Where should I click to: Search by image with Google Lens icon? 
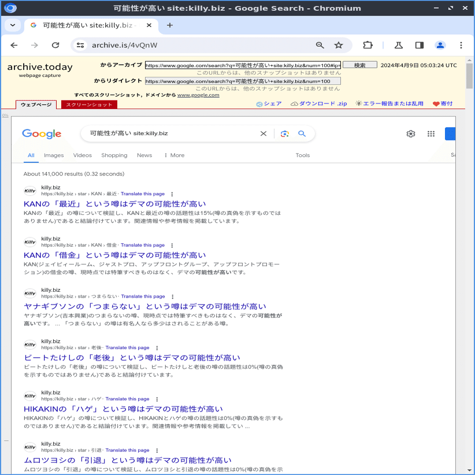click(284, 133)
